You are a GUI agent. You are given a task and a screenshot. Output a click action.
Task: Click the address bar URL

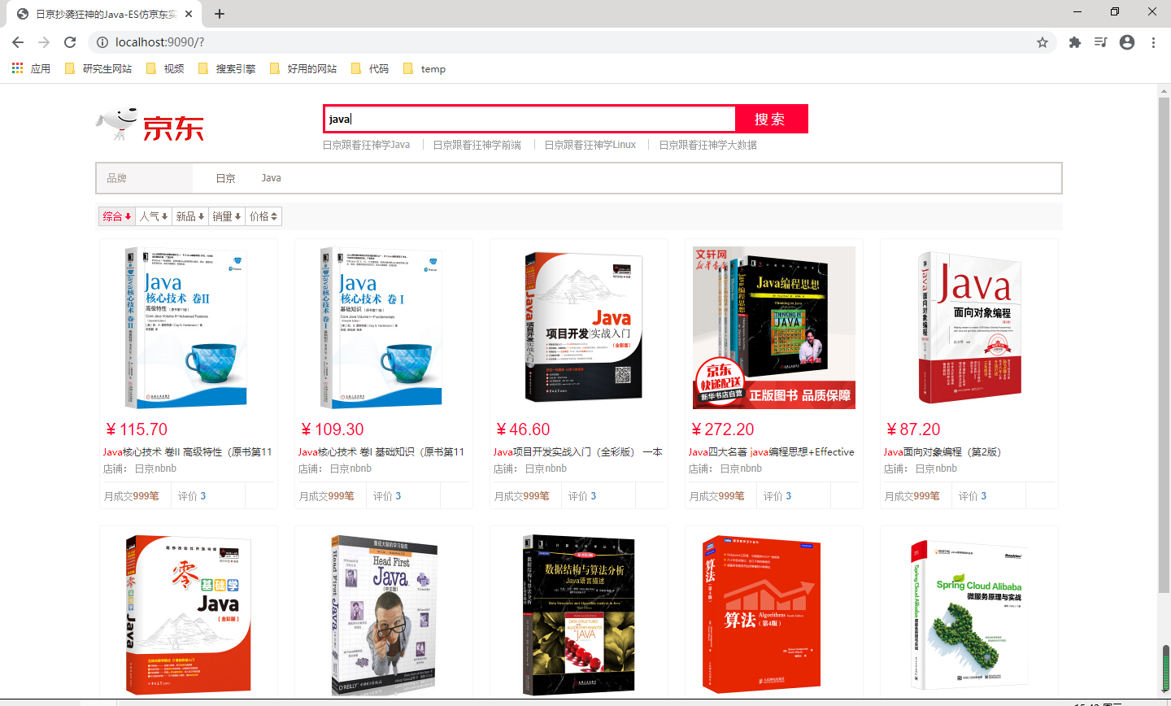coord(159,42)
